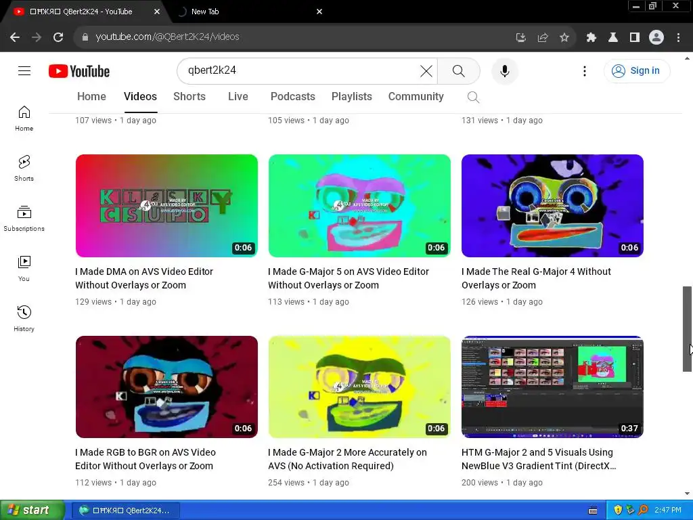Click the install app icon in address bar

(521, 38)
